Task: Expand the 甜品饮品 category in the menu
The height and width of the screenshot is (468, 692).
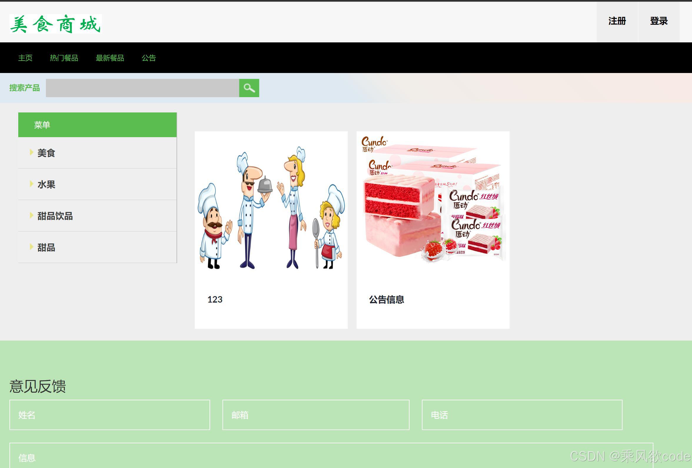Action: click(55, 216)
